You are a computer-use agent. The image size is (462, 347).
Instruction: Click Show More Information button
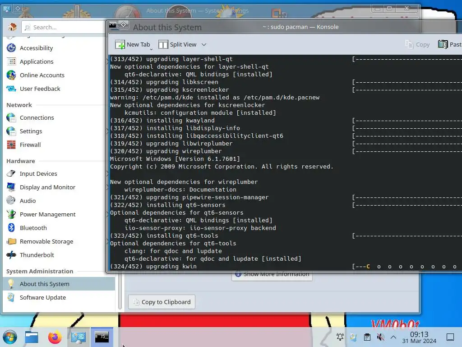coord(272,275)
